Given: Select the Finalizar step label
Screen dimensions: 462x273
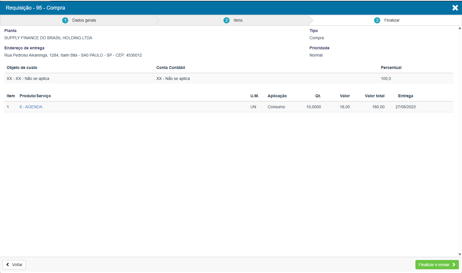Looking at the screenshot, I should coord(392,20).
